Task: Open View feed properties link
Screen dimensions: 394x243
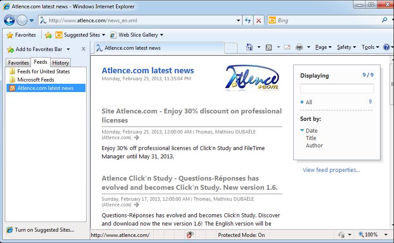Action: point(331,170)
